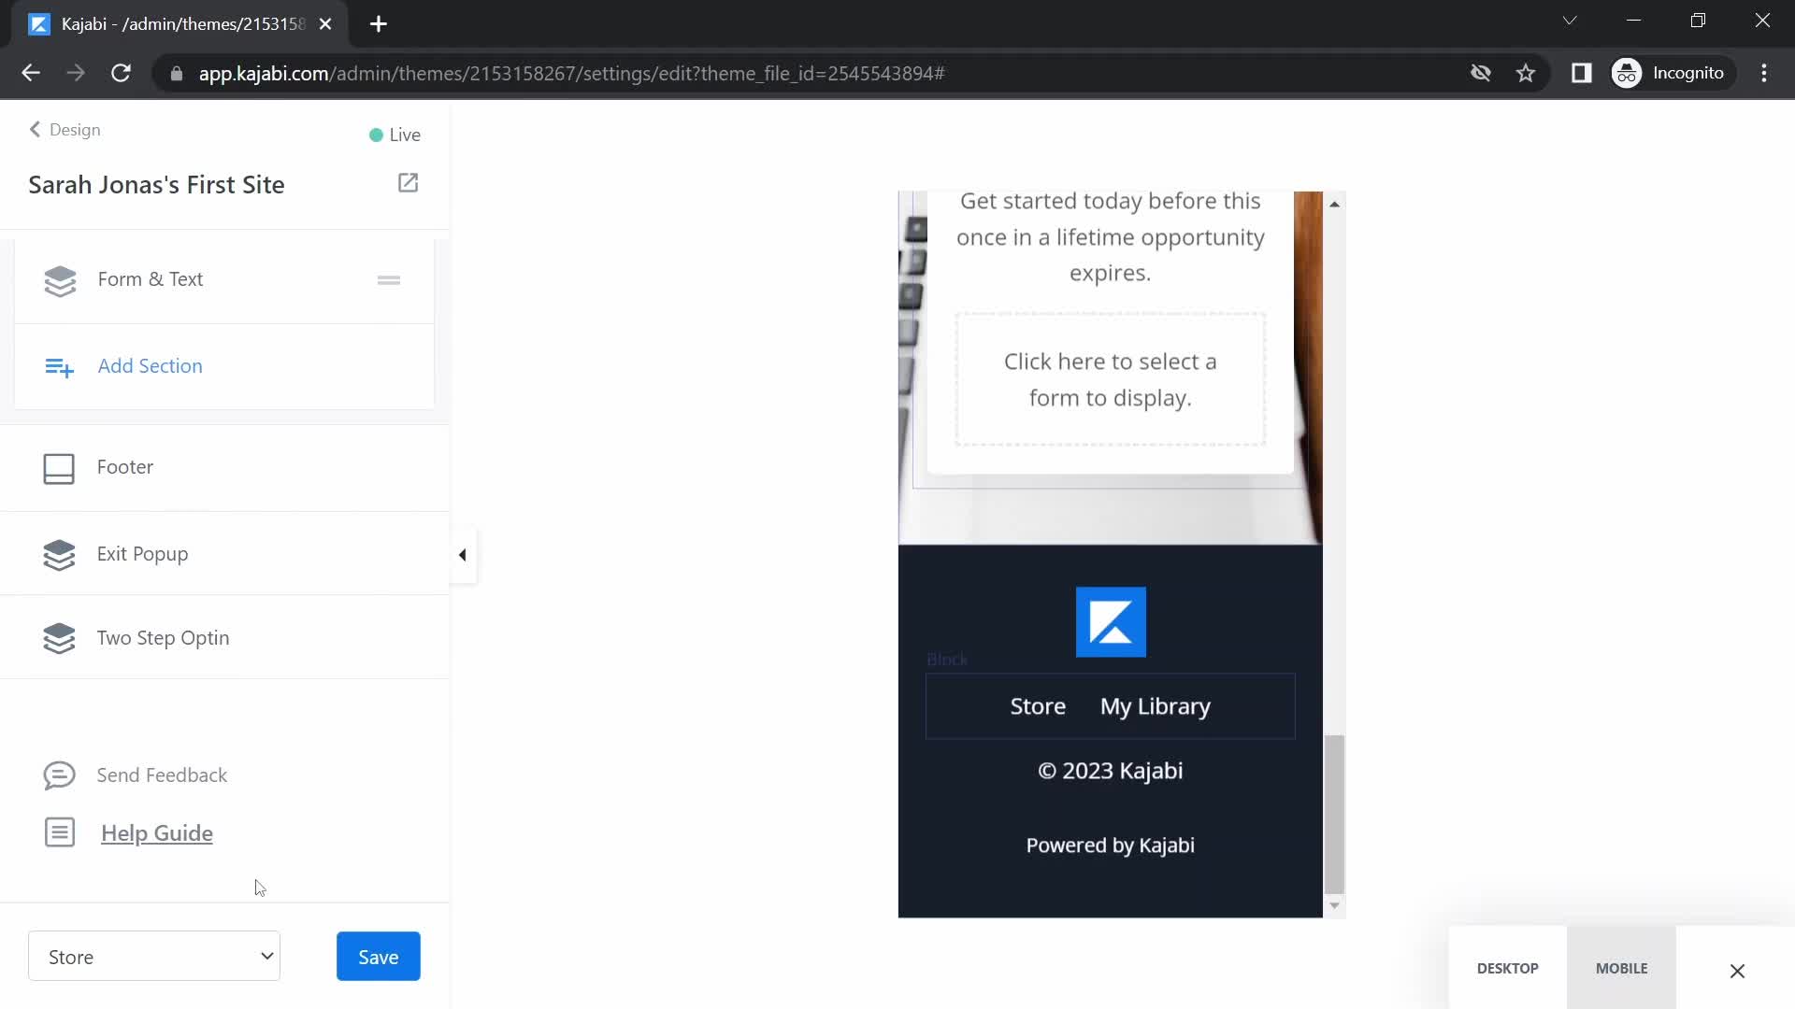
Task: Expand the Exit Popup section panel
Action: [x=464, y=553]
